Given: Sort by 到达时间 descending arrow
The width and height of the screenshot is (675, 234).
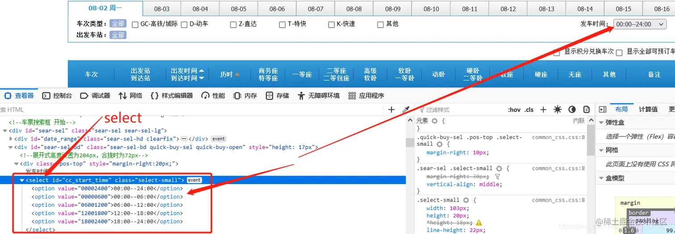Looking at the screenshot, I should coord(201,78).
